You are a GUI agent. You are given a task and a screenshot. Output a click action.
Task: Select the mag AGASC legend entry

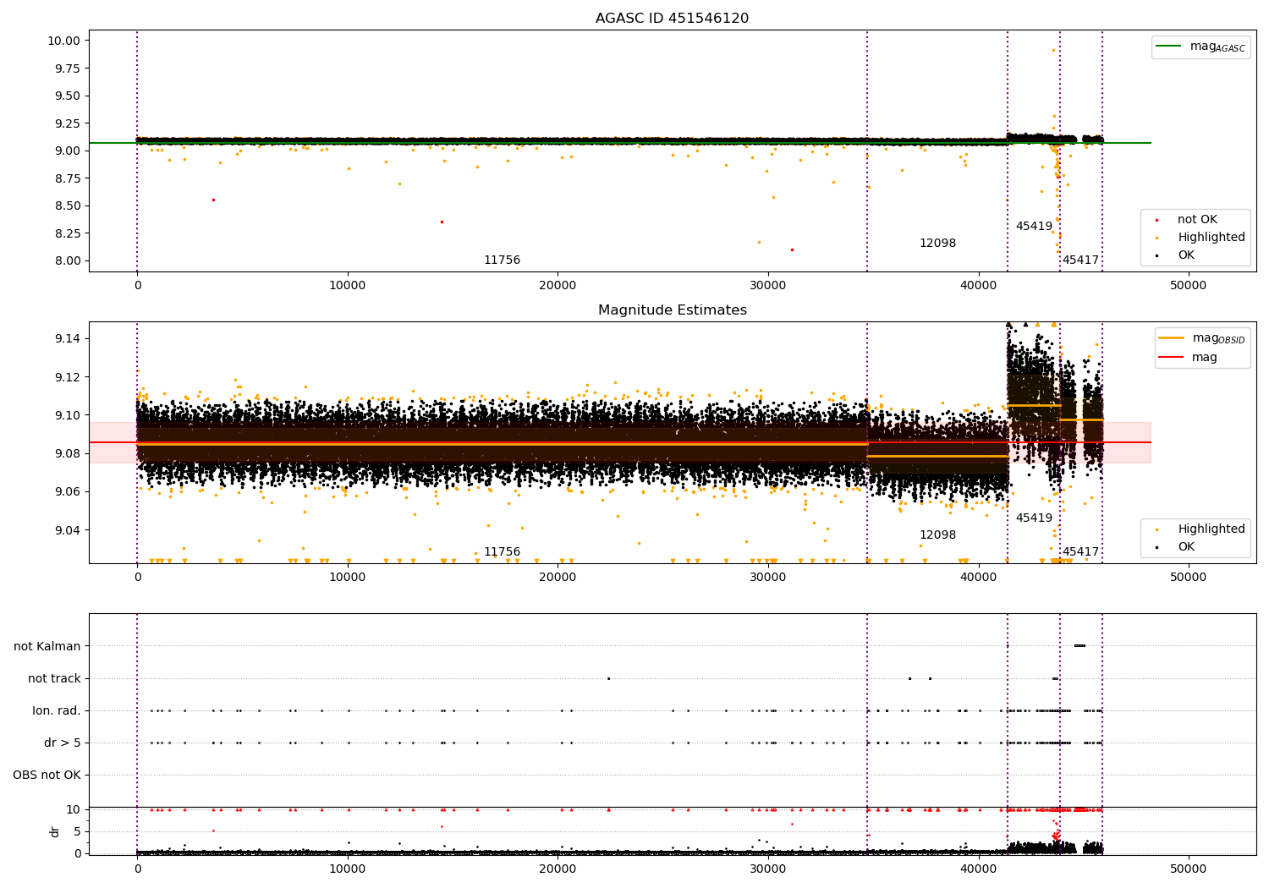[x=1201, y=47]
